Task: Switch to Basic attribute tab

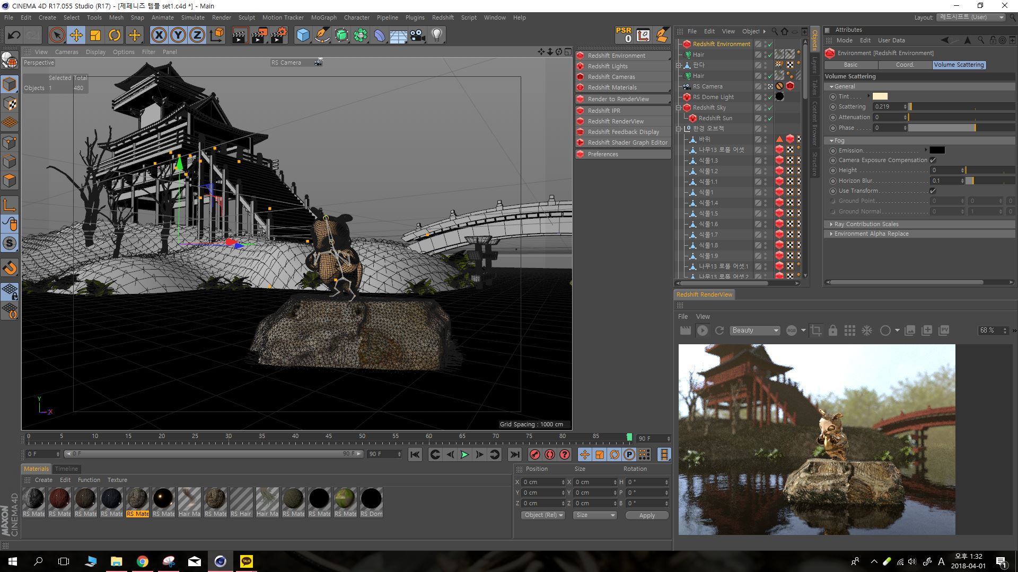Action: [851, 65]
